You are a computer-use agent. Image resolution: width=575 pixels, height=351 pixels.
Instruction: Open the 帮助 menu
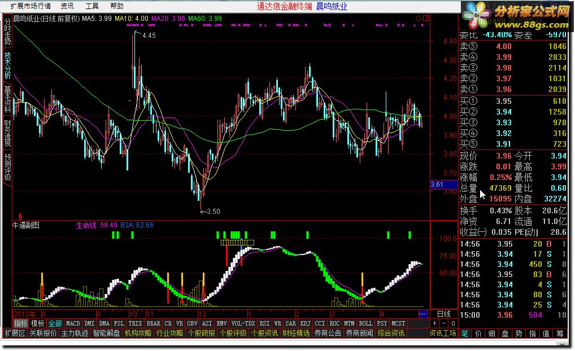[116, 6]
